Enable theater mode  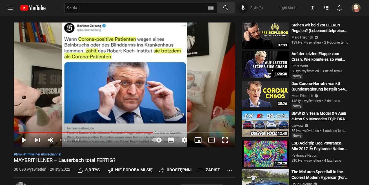click(212, 140)
